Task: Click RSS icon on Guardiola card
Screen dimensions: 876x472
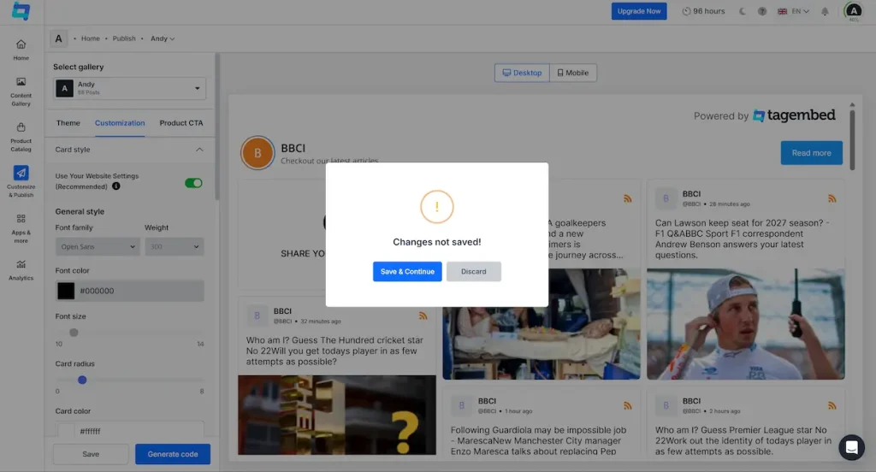Action: tap(627, 405)
